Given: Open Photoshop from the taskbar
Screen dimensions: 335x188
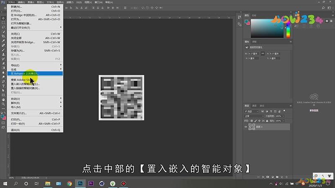Looking at the screenshot, I should 80,183.
